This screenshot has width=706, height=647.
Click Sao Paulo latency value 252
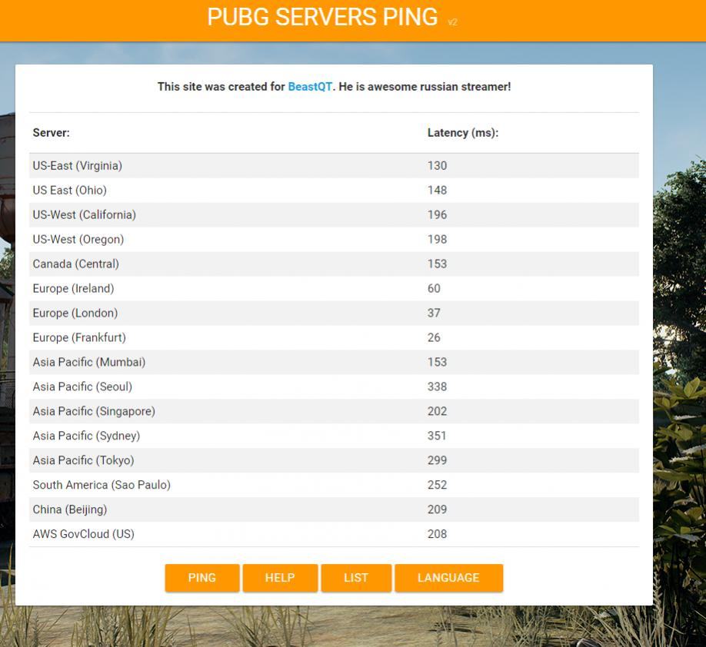pyautogui.click(x=437, y=485)
